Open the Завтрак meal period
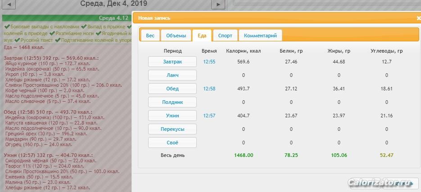 tap(172, 62)
